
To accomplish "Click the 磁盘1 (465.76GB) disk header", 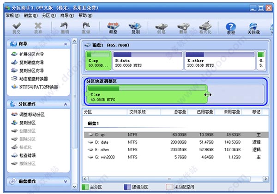I will pos(108,45).
